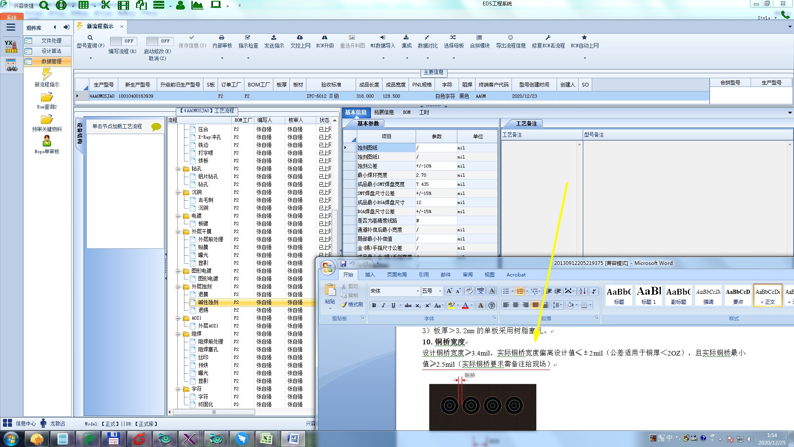Open the font name dropdown 宋体
Image resolution: width=794 pixels, height=447 pixels.
pos(417,291)
